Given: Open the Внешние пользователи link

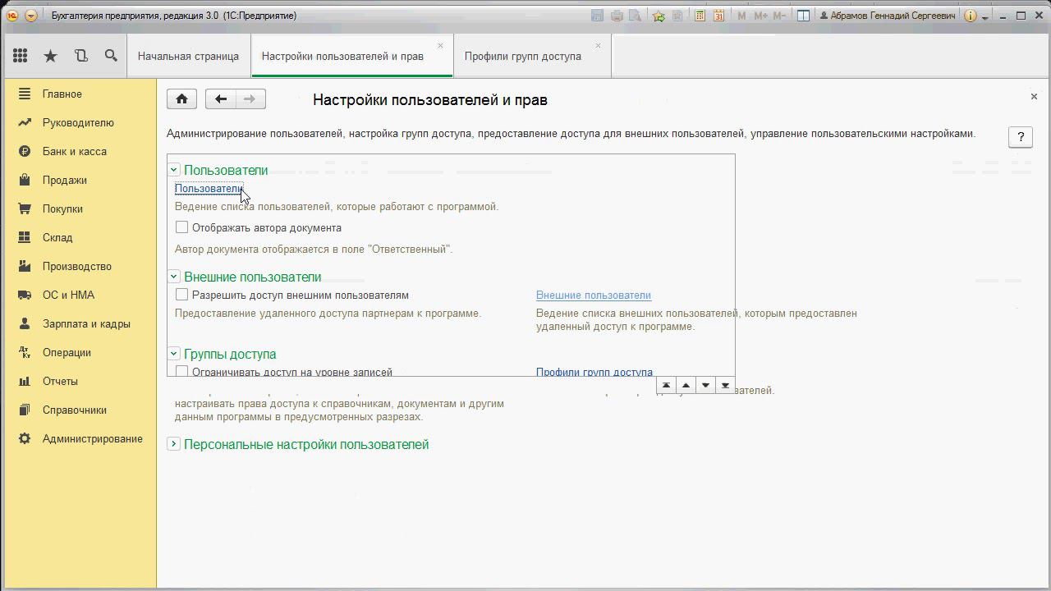Looking at the screenshot, I should [x=594, y=295].
